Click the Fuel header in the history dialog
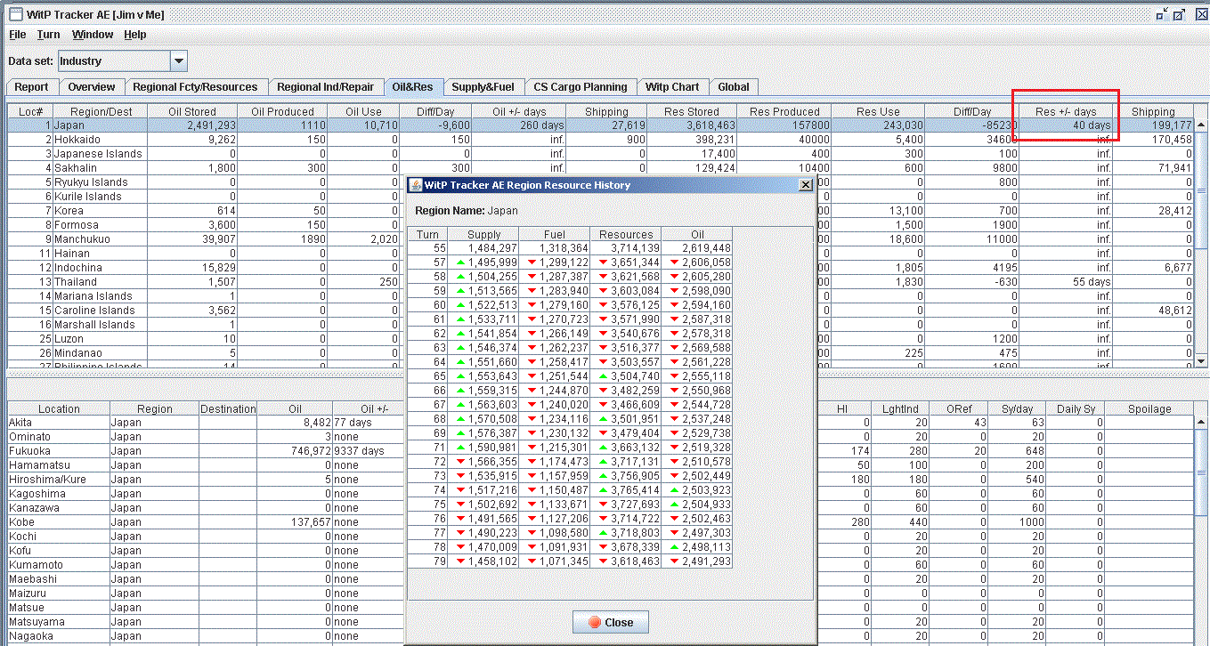 click(554, 234)
